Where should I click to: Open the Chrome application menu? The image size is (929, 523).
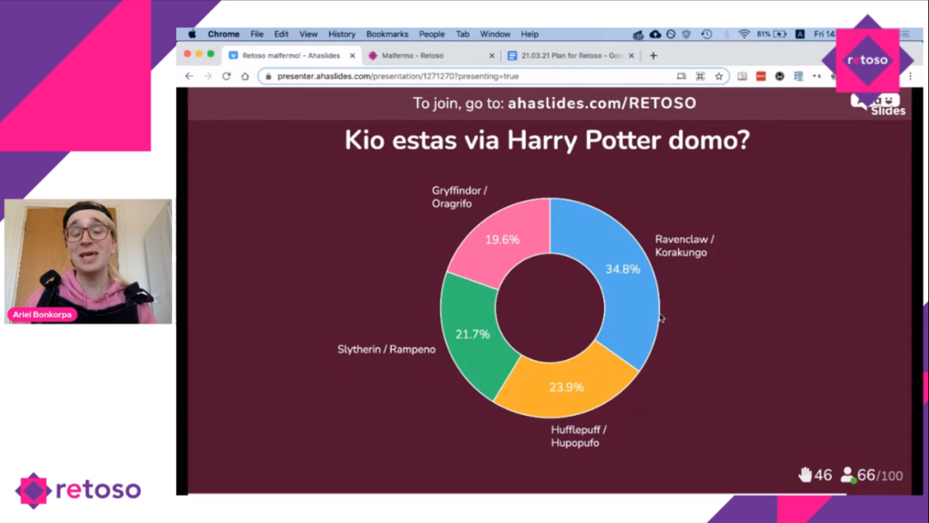(224, 34)
